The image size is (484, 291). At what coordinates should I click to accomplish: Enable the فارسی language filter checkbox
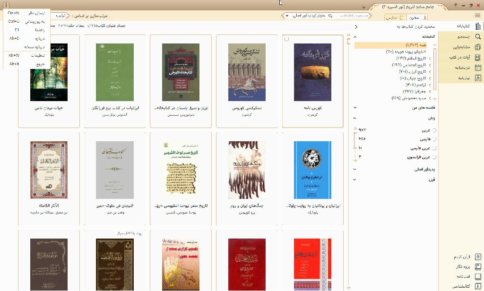pyautogui.click(x=434, y=139)
